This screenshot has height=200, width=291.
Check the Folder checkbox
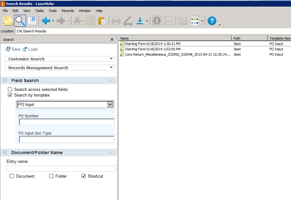pos(51,176)
